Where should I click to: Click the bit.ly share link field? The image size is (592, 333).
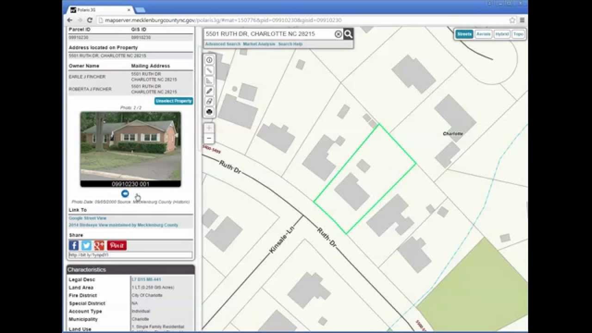point(130,255)
